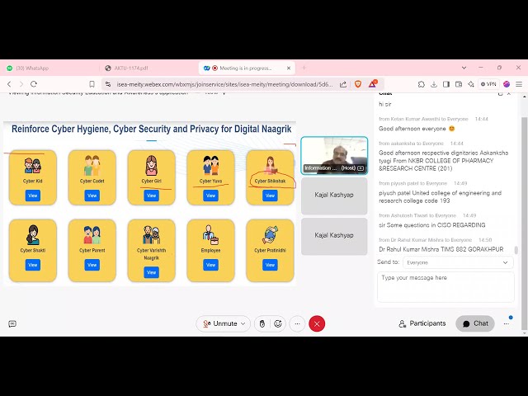528x396 pixels.
Task: Select the first Kajal Kashyap tile
Action: (334, 196)
